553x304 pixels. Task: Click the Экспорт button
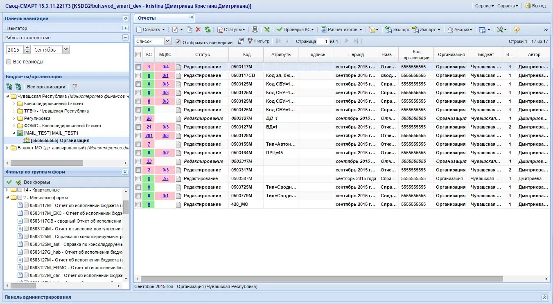coord(397,29)
